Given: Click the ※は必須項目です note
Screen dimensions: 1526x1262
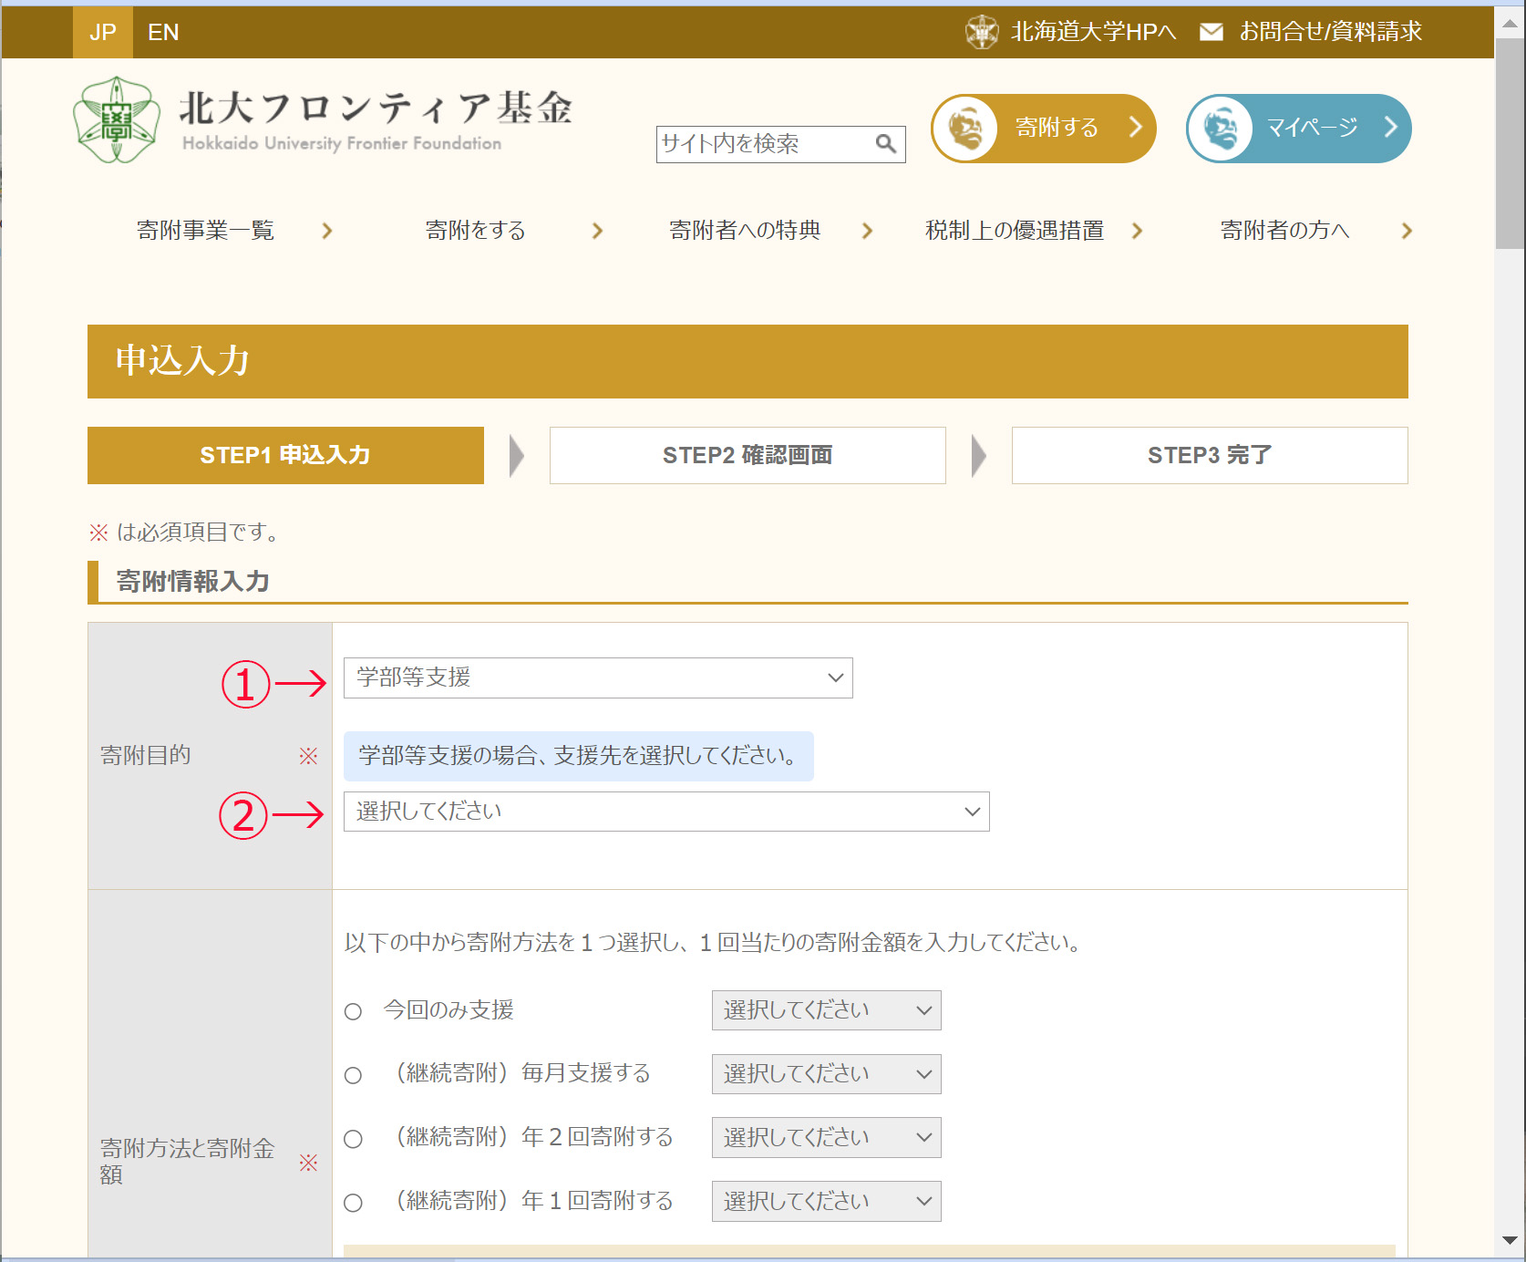Looking at the screenshot, I should 184,532.
